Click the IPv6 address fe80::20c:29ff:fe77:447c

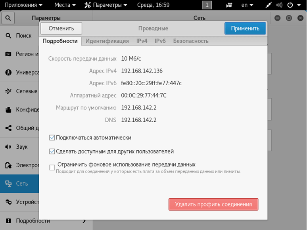click(x=151, y=83)
